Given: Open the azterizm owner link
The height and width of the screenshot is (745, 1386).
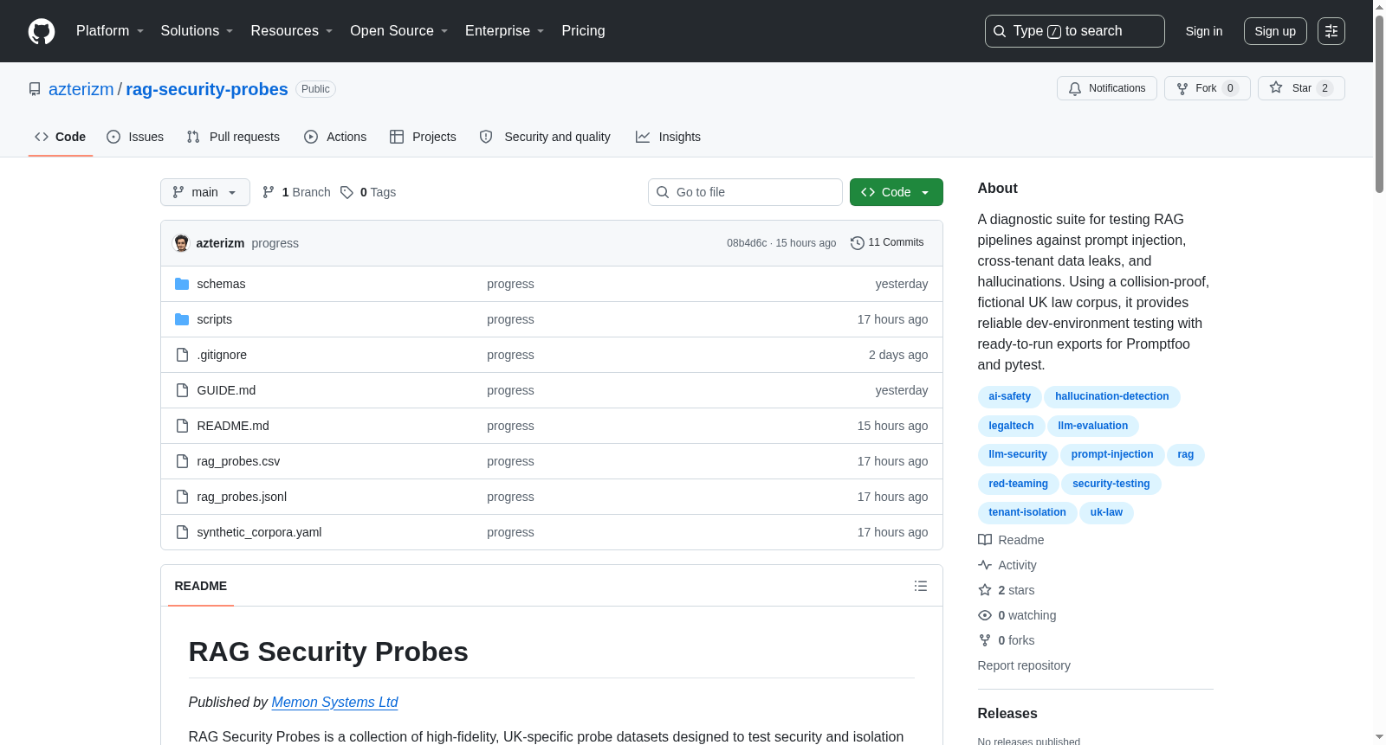Looking at the screenshot, I should (81, 89).
